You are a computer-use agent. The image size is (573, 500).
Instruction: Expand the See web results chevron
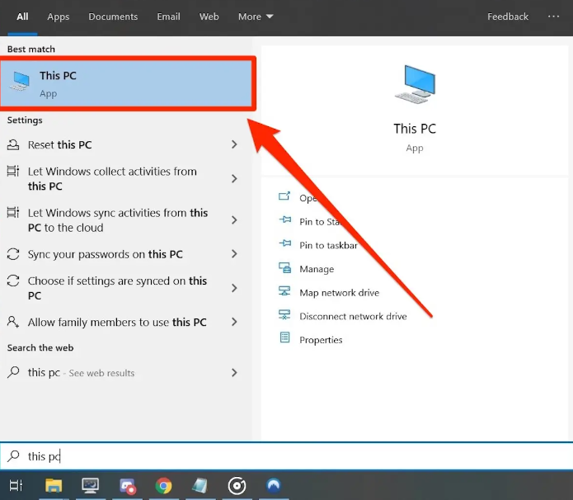(234, 372)
